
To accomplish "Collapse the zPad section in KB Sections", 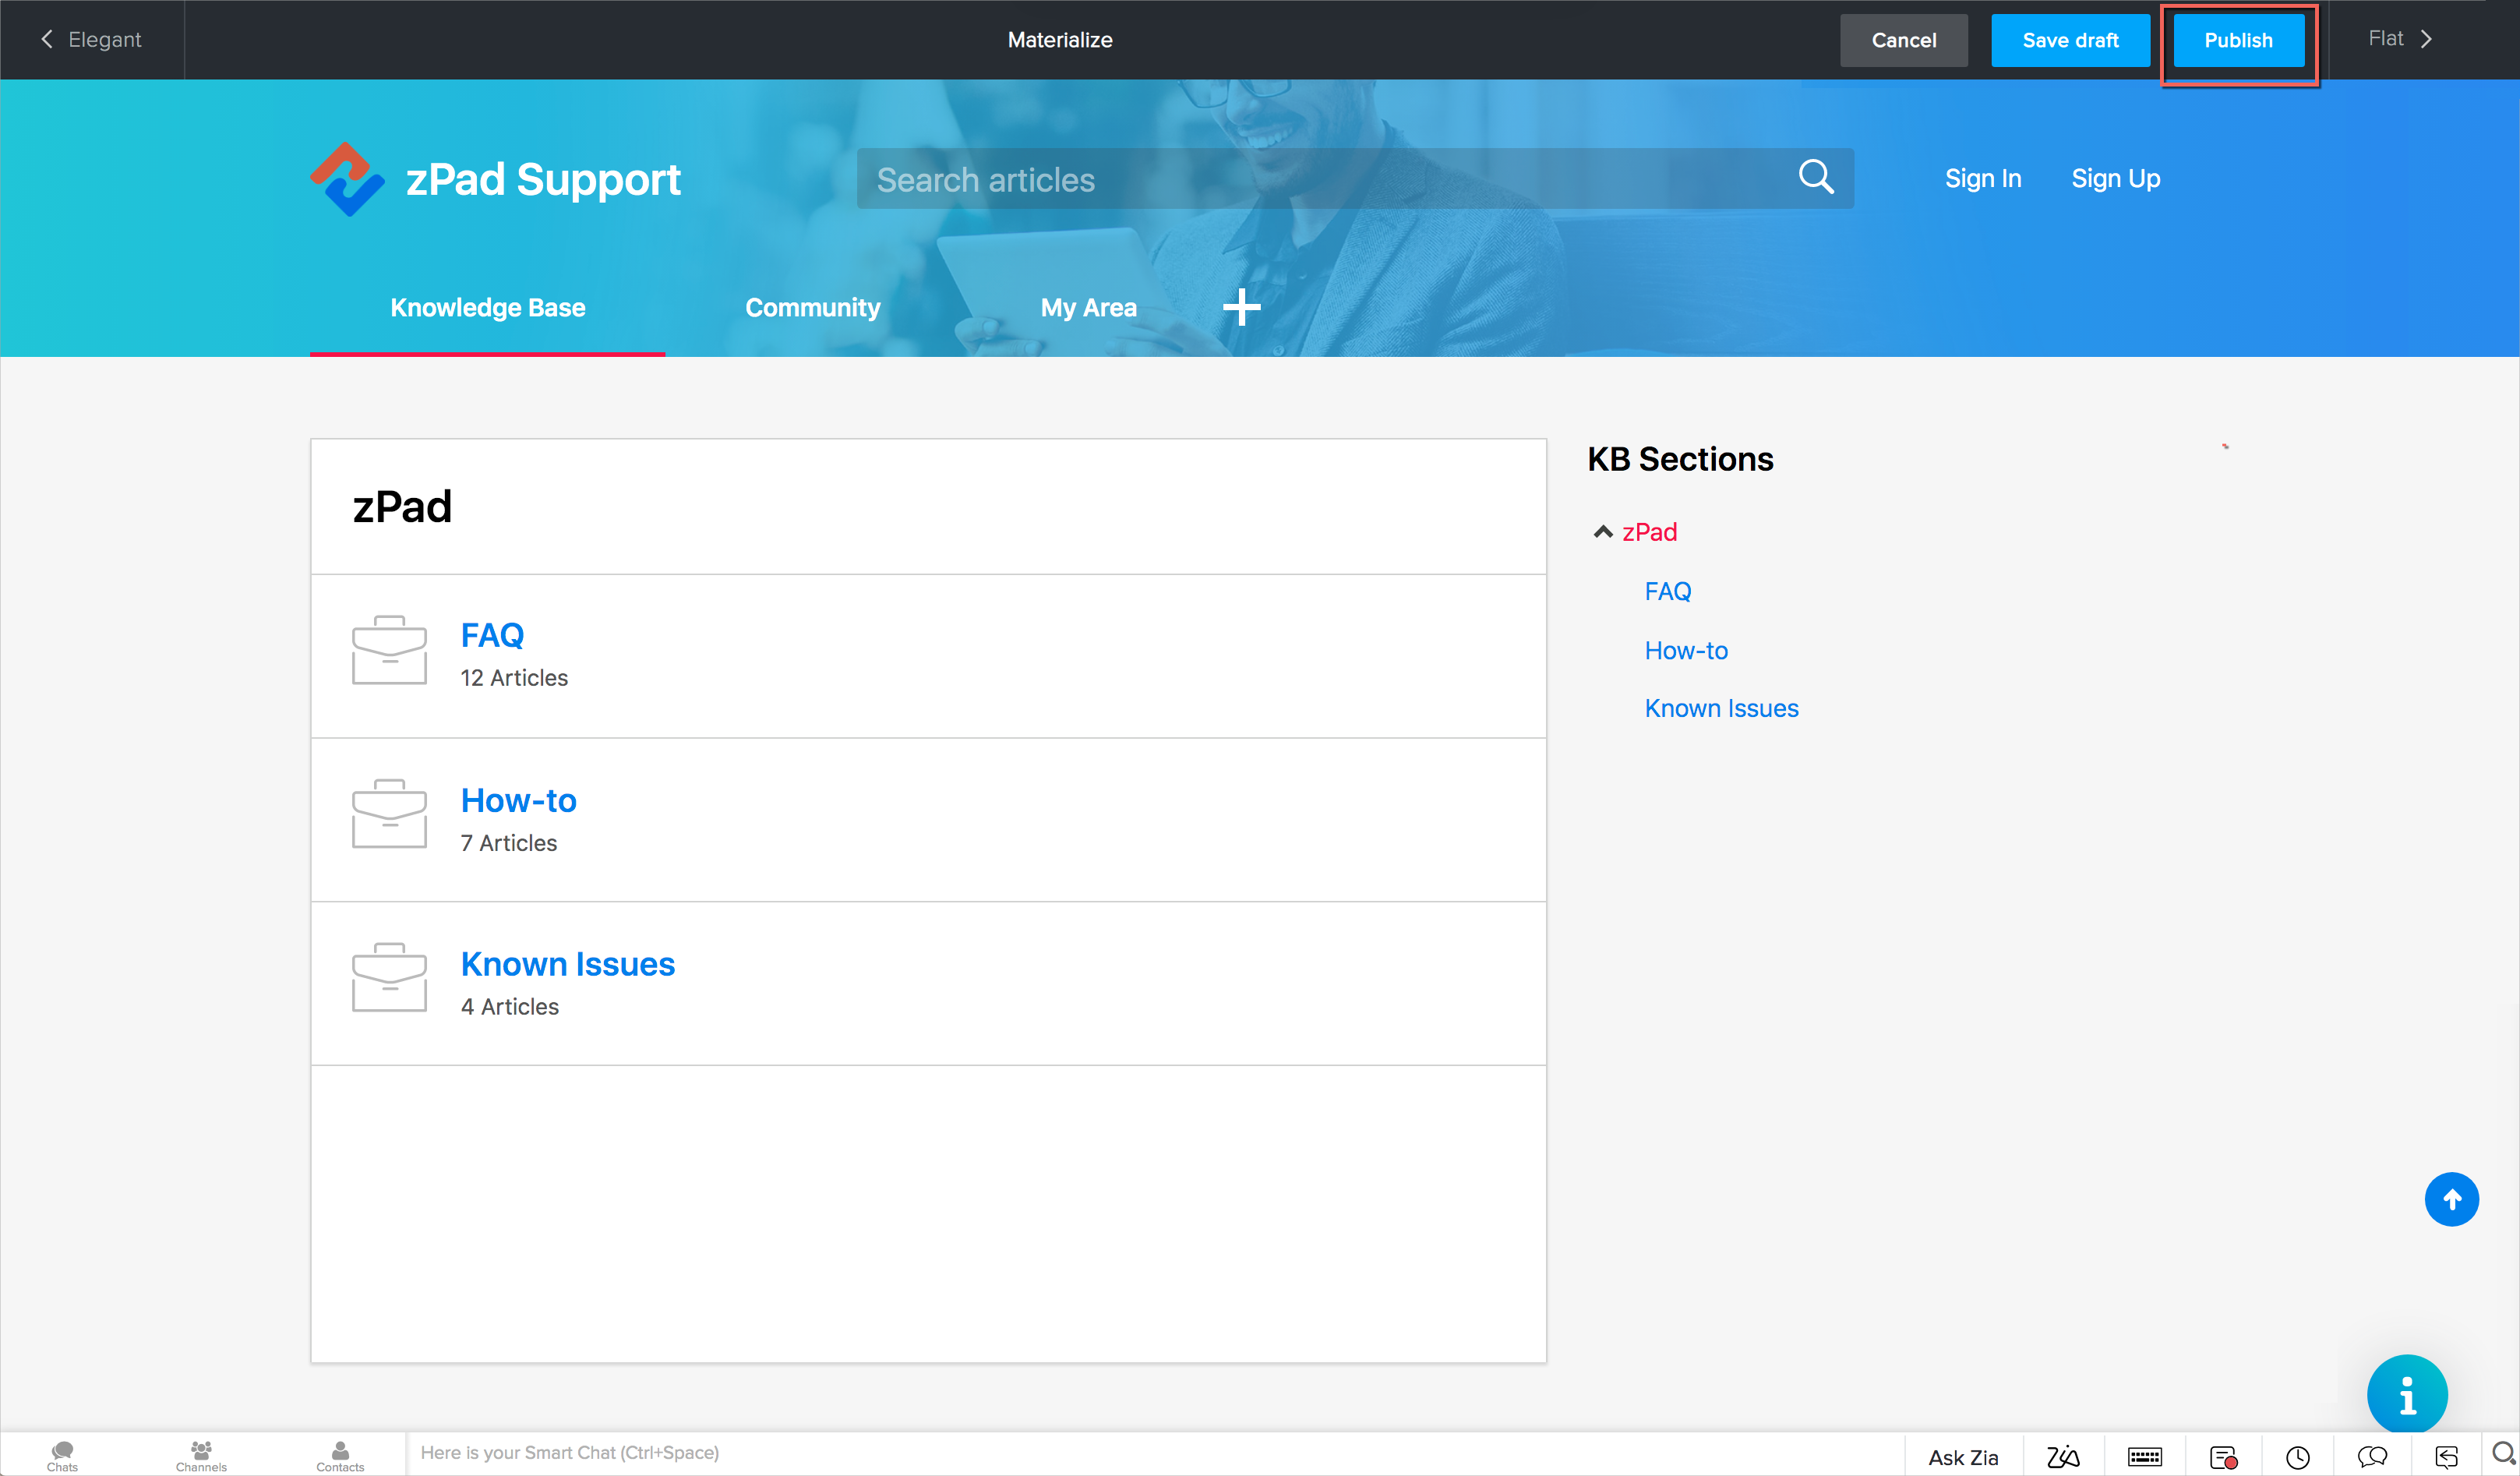I will pyautogui.click(x=1603, y=532).
